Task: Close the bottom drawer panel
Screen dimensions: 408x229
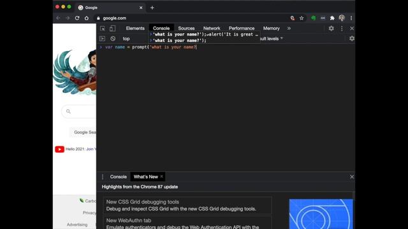Action: 352,177
